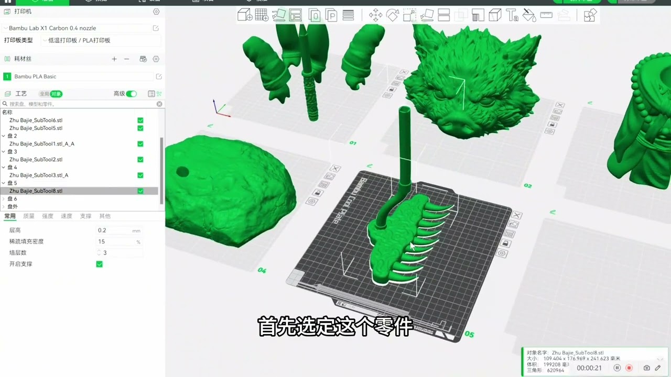Switch to the 速度 speed tab
Screen dimensions: 671x377
coord(67,216)
